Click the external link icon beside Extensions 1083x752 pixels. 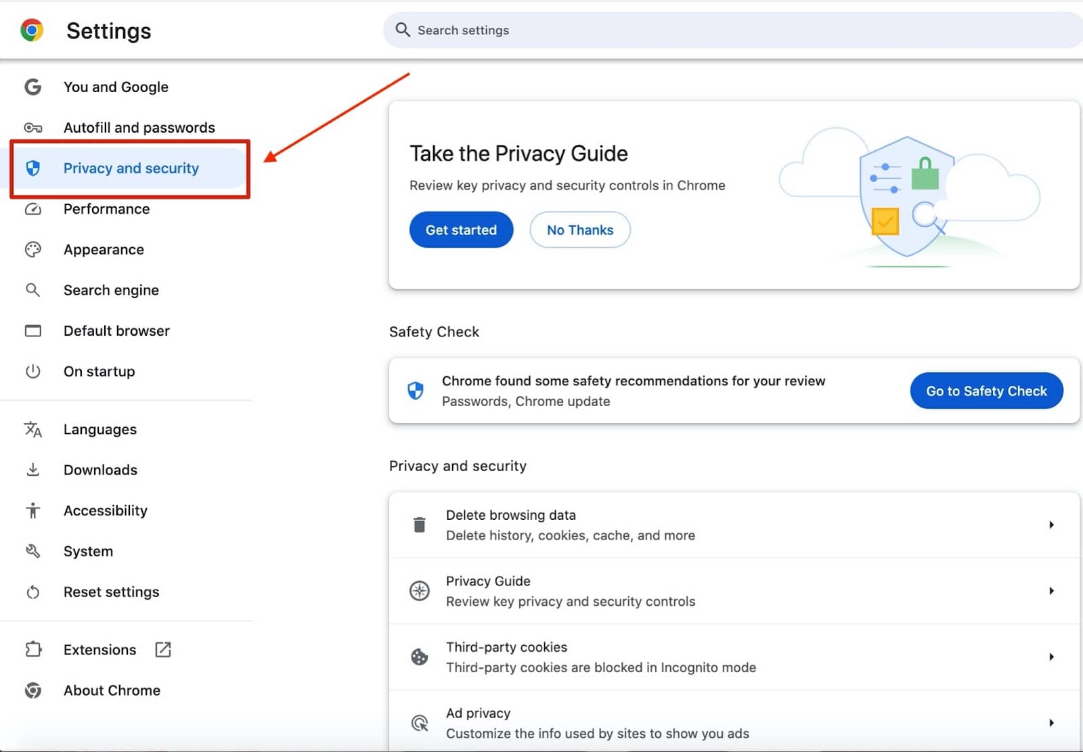[x=163, y=650]
